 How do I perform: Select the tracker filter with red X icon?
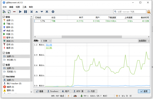click(x=9, y=87)
